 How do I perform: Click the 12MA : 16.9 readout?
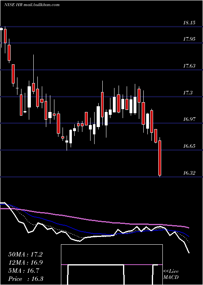point(25,263)
